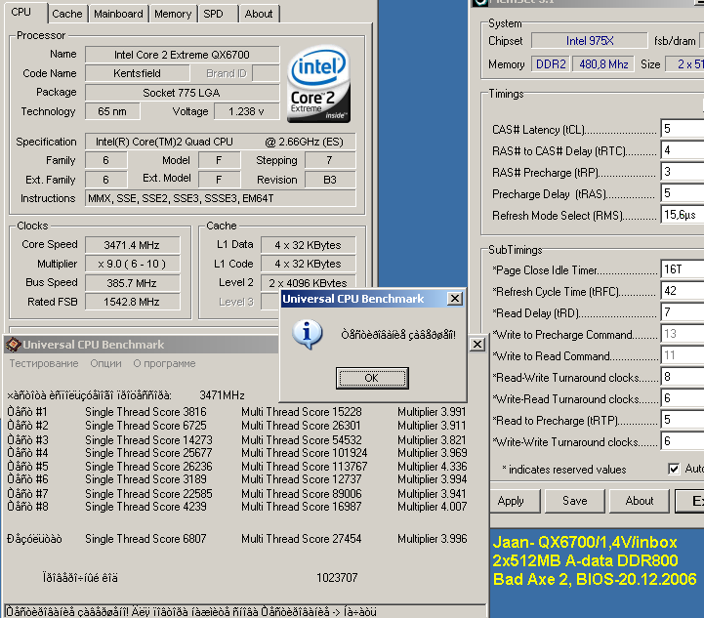The width and height of the screenshot is (704, 618).
Task: Open the About tab in CPU-Z
Action: pyautogui.click(x=259, y=14)
